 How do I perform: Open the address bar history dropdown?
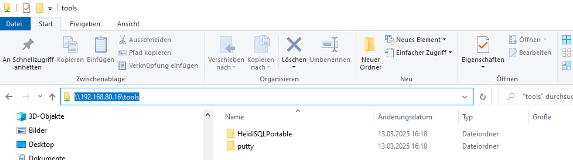point(465,97)
